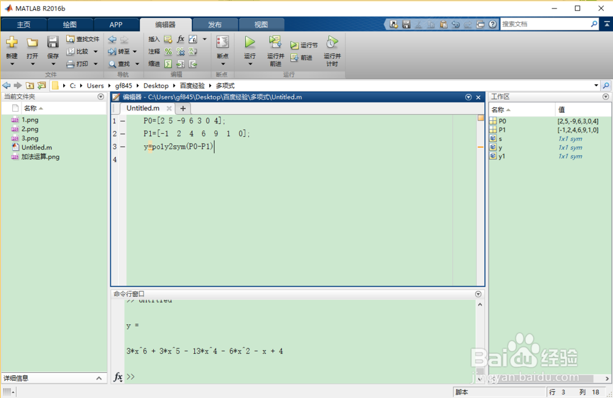The image size is (613, 398).
Task: Toggle breakpoint dash on line 2
Action: coord(123,134)
